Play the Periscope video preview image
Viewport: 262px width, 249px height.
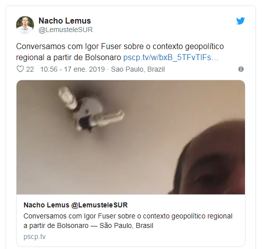click(x=131, y=137)
